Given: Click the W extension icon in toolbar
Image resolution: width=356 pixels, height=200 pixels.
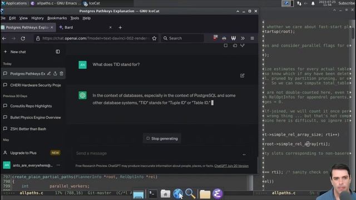Looking at the screenshot, I should click(x=233, y=38).
